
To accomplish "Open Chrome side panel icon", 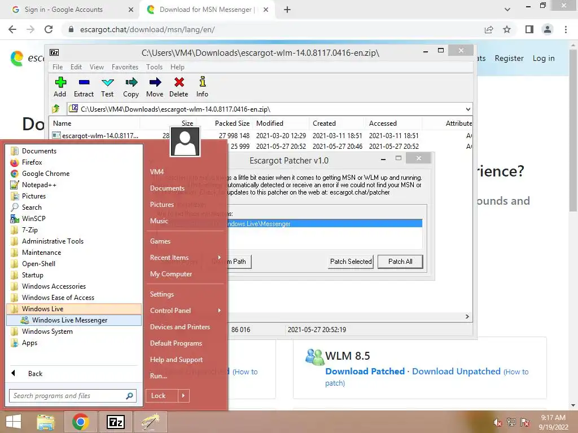I will pyautogui.click(x=529, y=29).
